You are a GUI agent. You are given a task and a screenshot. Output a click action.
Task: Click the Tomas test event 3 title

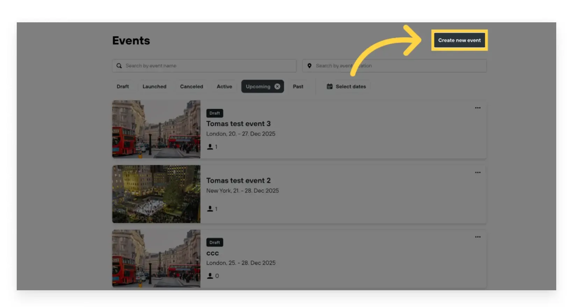click(x=238, y=123)
